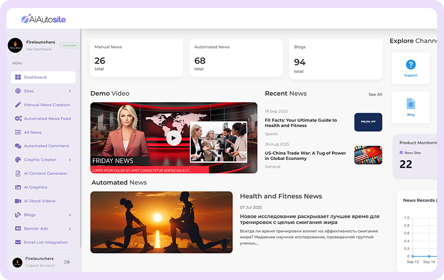Expand the Sites submenu chevron

click(70, 91)
